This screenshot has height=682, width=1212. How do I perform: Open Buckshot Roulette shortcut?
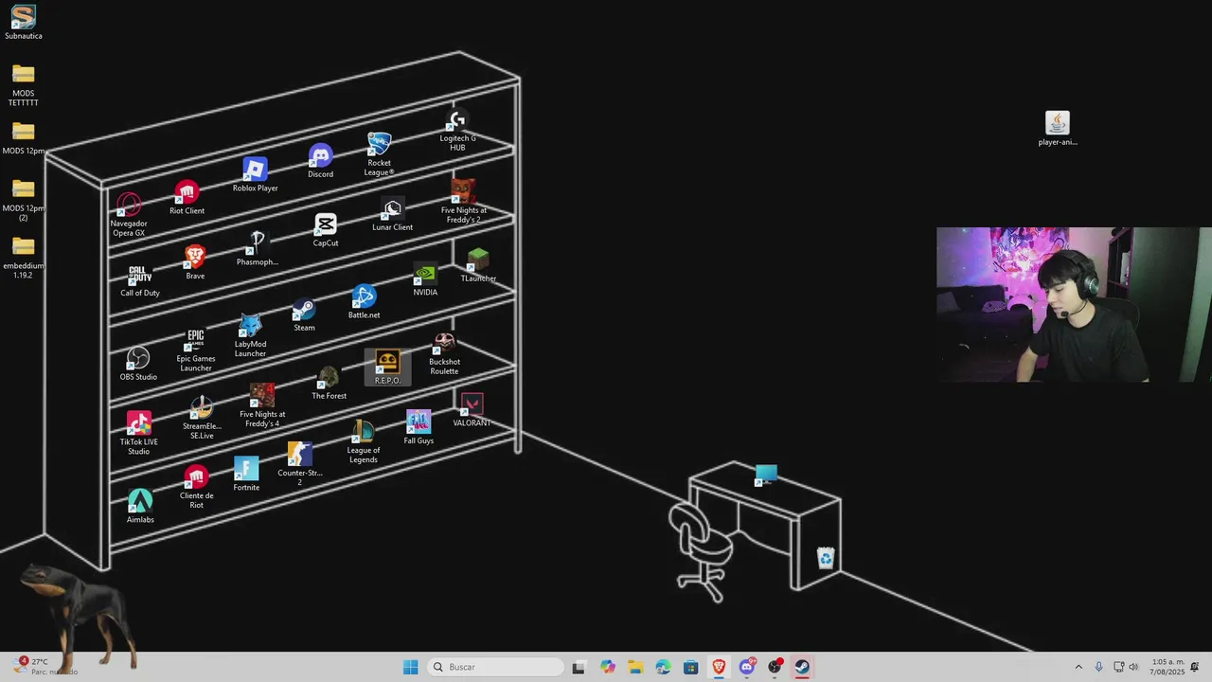click(444, 354)
